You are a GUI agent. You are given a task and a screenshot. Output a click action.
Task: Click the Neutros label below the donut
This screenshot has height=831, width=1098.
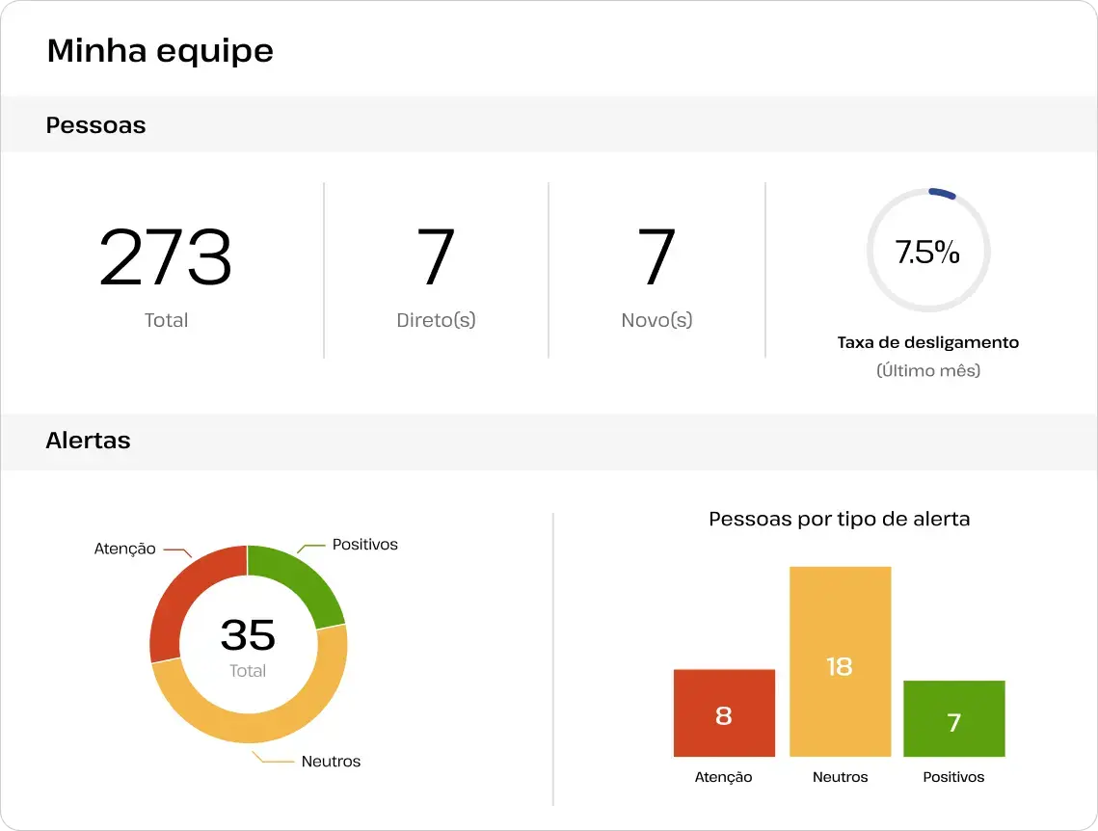331,762
